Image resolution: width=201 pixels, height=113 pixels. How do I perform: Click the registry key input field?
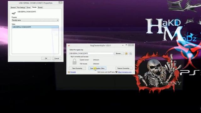pyautogui.click(x=91, y=53)
